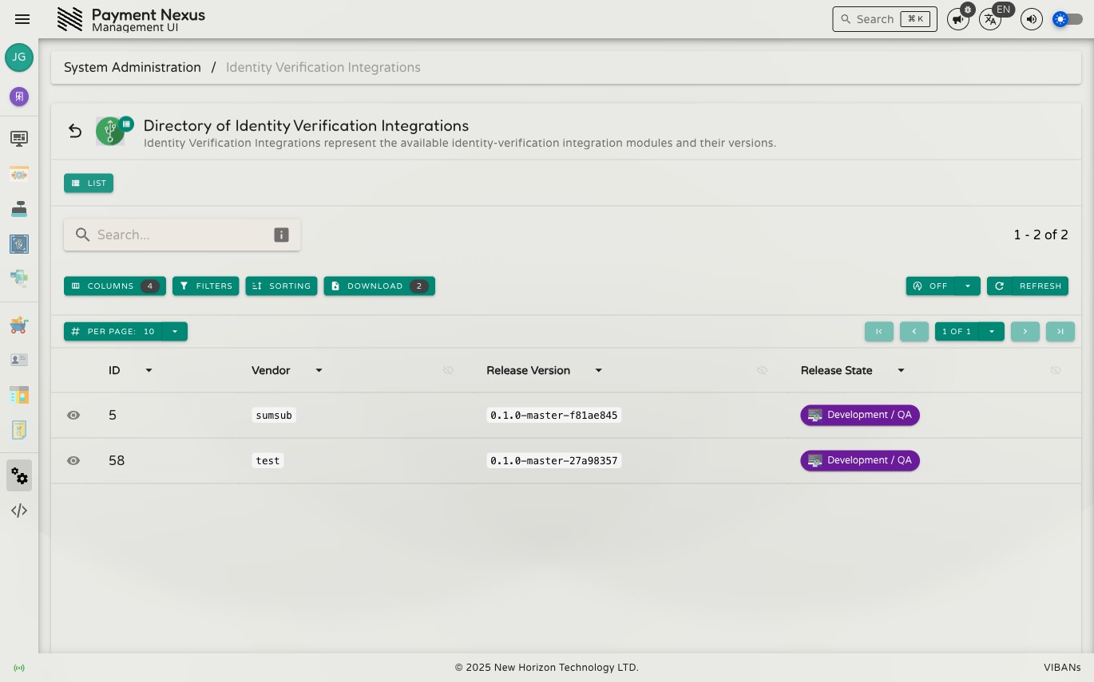Open the ID card sidebar icon
This screenshot has width=1094, height=682.
click(19, 360)
